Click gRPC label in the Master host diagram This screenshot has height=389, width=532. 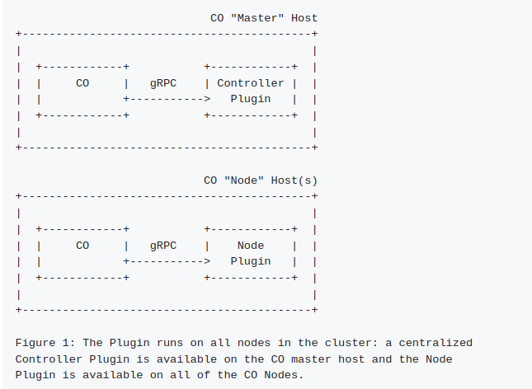click(x=163, y=82)
